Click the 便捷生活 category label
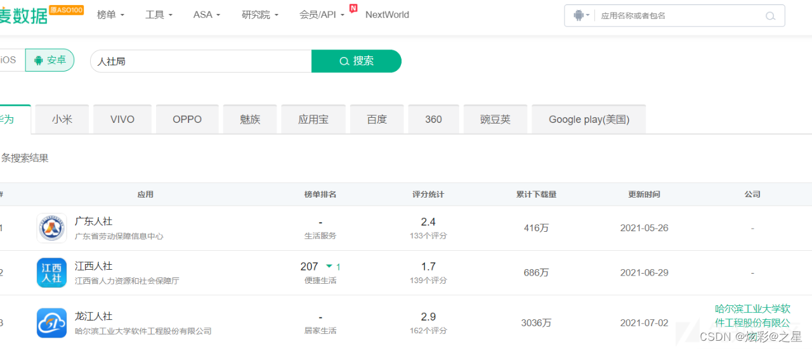 coord(320,281)
